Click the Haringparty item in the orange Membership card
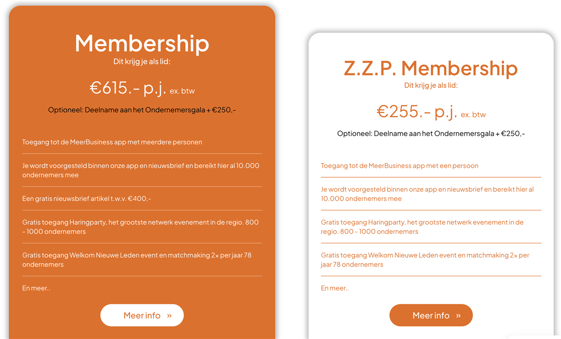Viewport: 561px width, 339px height. [x=140, y=227]
